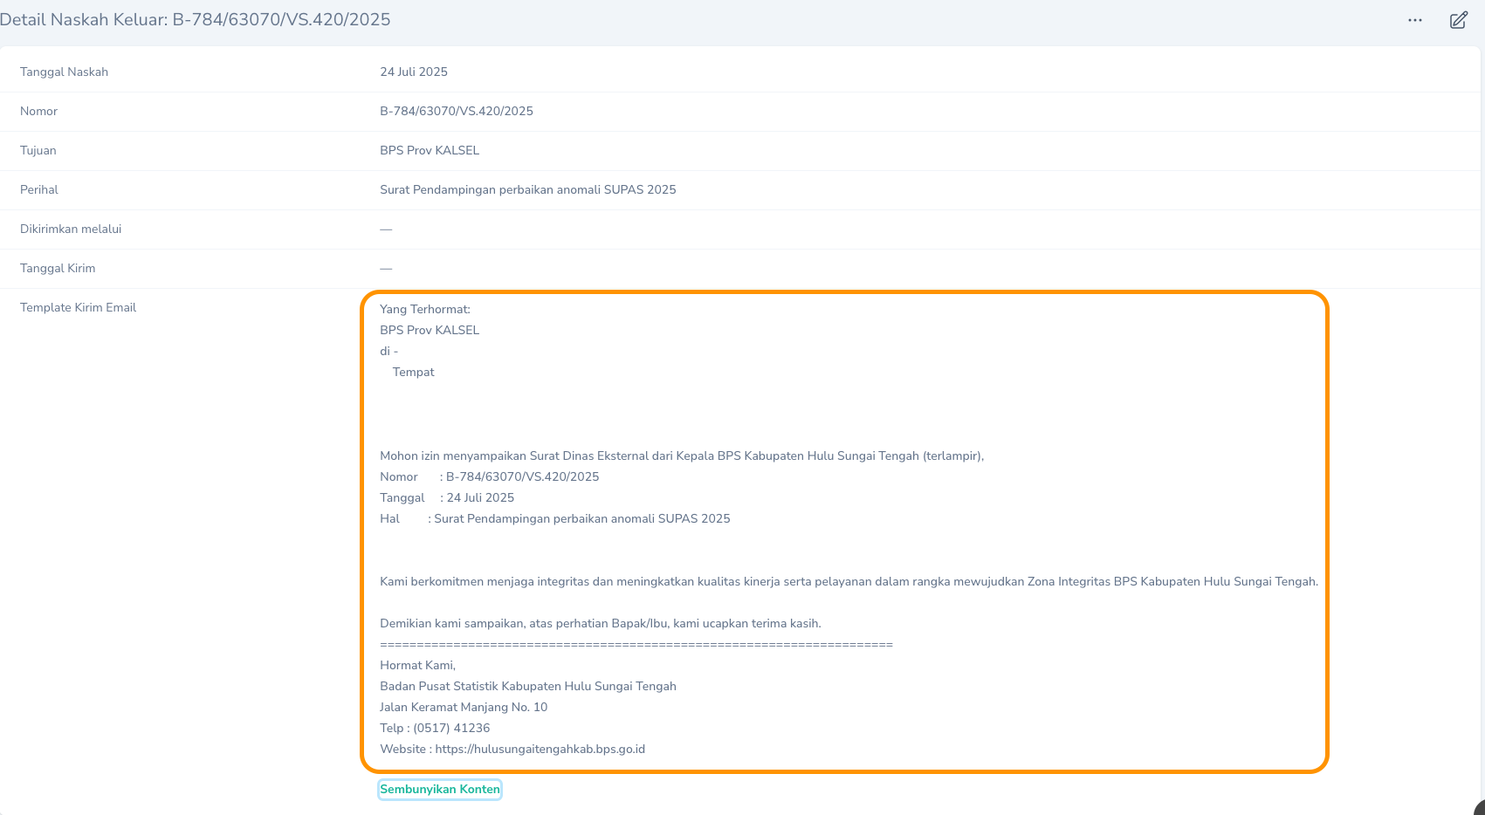Click the 'Nomor' field label
Screen dimensions: 1485x815
[x=39, y=112]
